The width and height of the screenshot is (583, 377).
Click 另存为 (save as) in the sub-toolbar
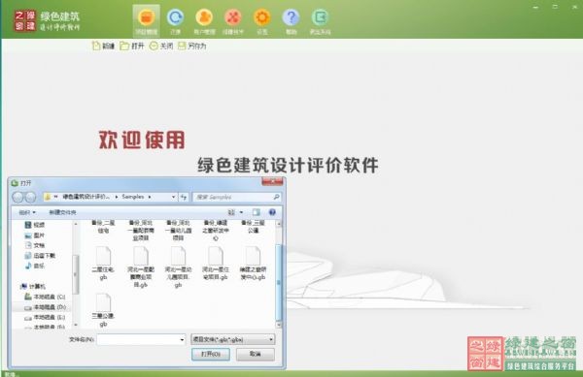(x=191, y=46)
